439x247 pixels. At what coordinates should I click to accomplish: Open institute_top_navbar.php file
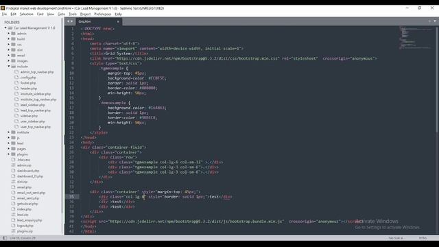point(38,99)
